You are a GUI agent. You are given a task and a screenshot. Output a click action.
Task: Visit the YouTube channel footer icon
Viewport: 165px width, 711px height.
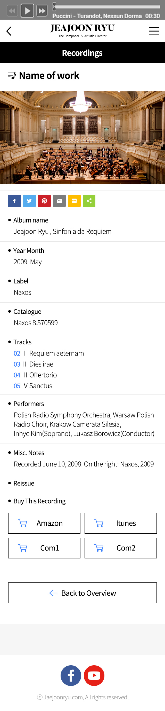click(94, 675)
